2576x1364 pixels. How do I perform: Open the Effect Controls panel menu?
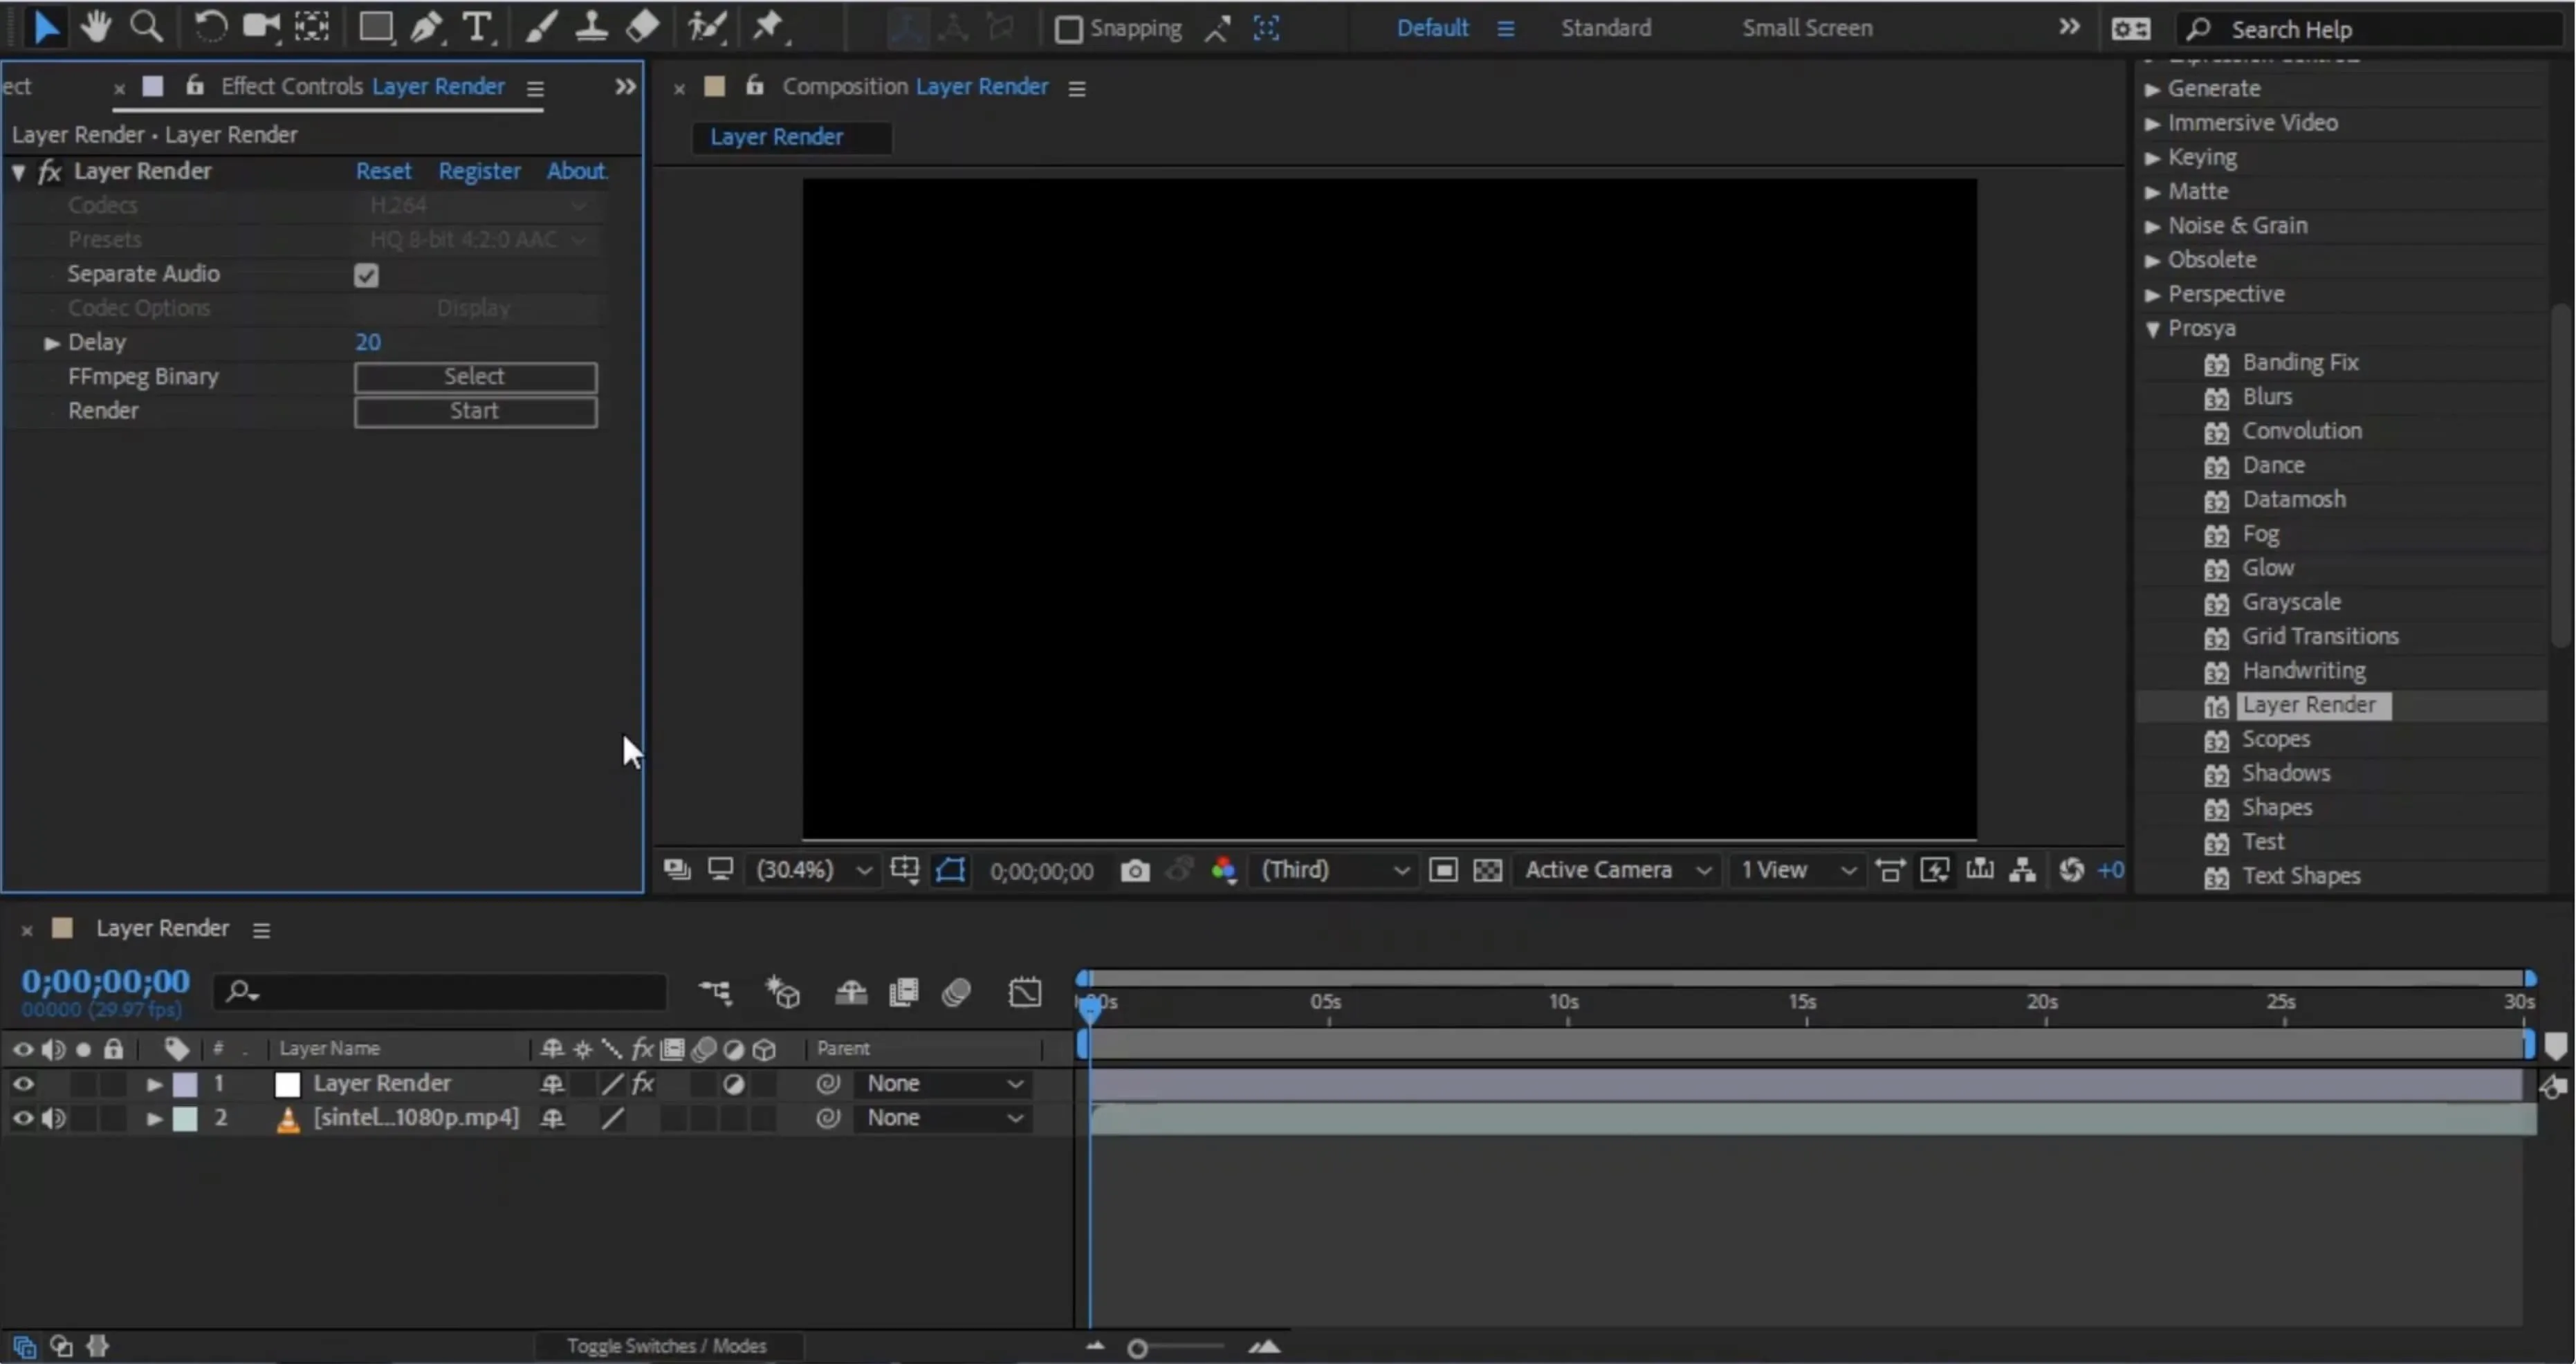[x=535, y=89]
